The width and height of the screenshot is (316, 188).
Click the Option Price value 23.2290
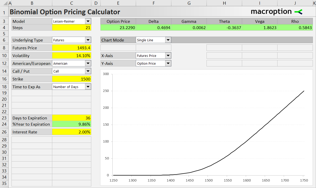click(118, 28)
